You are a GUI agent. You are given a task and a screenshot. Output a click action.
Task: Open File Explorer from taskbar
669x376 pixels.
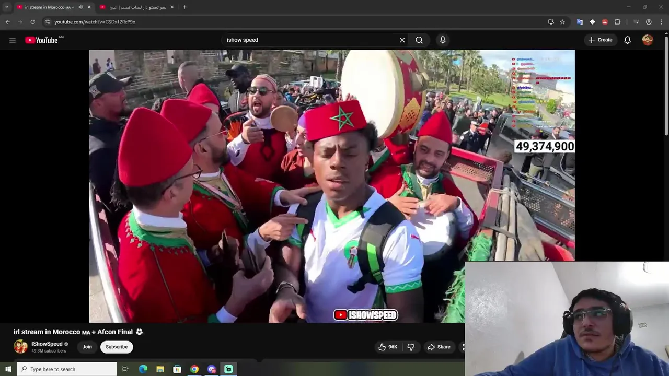(160, 369)
